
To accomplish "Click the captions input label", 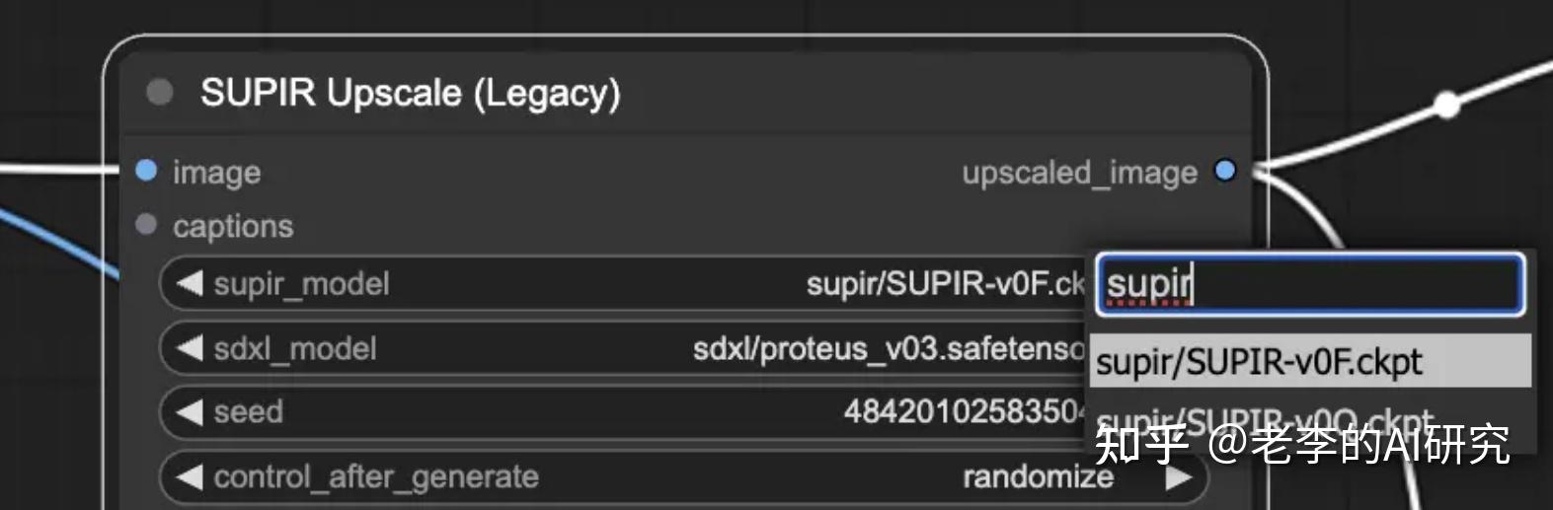I will pos(233,226).
